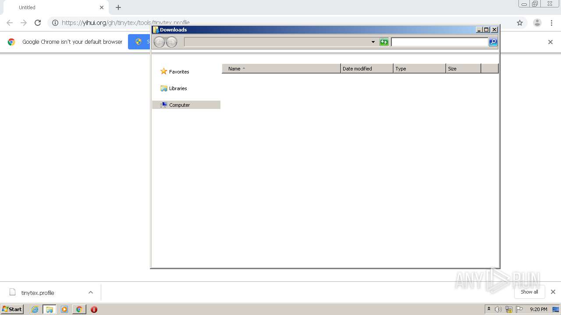Open the Windows Start menu
This screenshot has height=315, width=561.
[12, 309]
